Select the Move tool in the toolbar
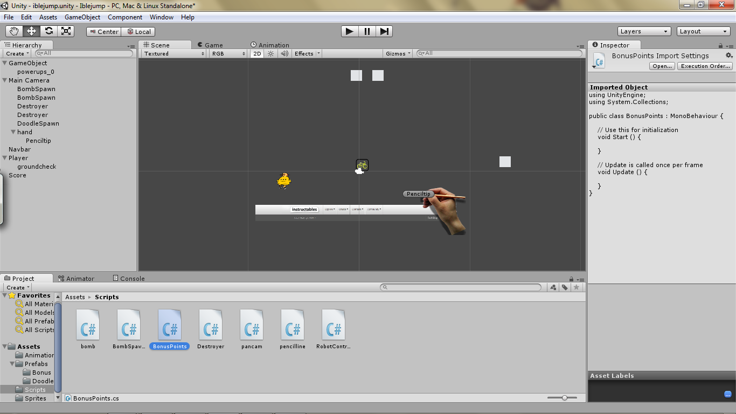 31,31
